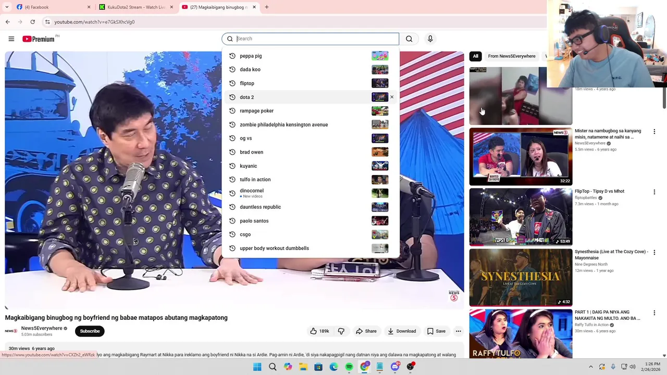Viewport: 667px width, 375px height.
Task: Open more actions ellipsis under video
Action: 458,331
